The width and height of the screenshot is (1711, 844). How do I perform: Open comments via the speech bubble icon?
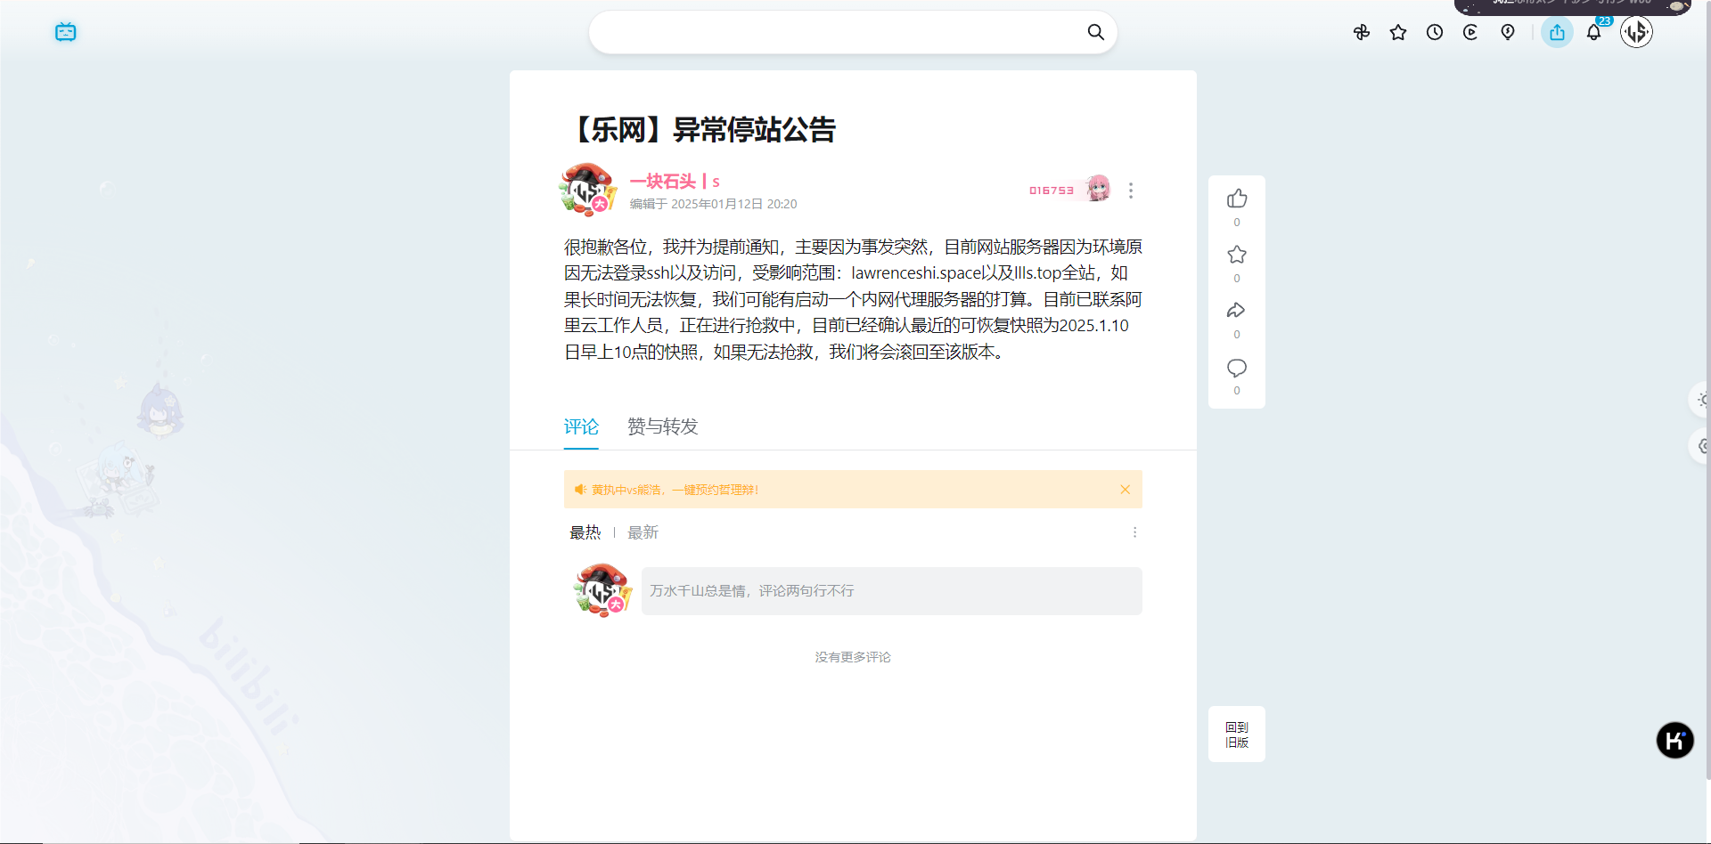pos(1236,367)
